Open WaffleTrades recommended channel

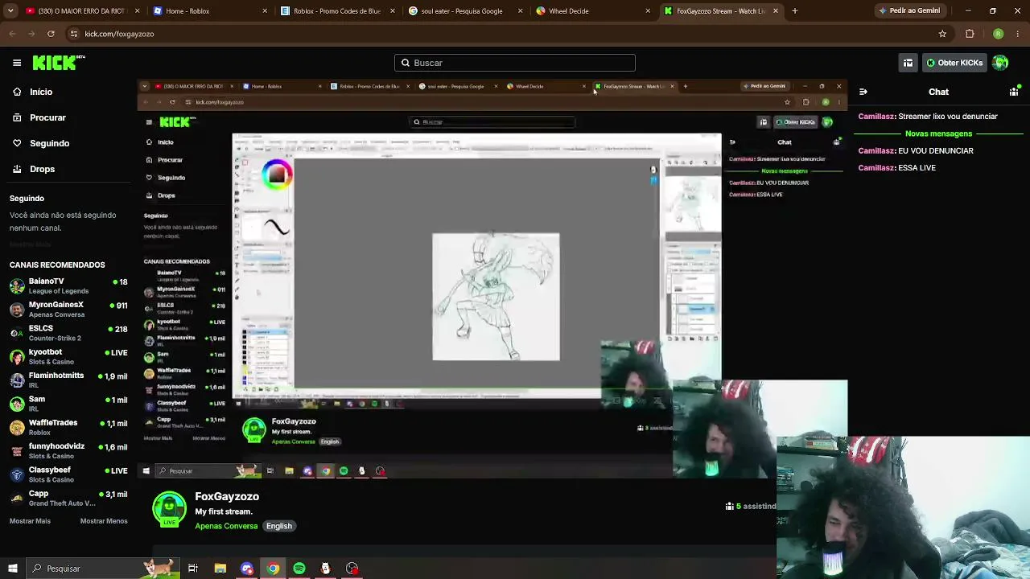click(x=68, y=427)
